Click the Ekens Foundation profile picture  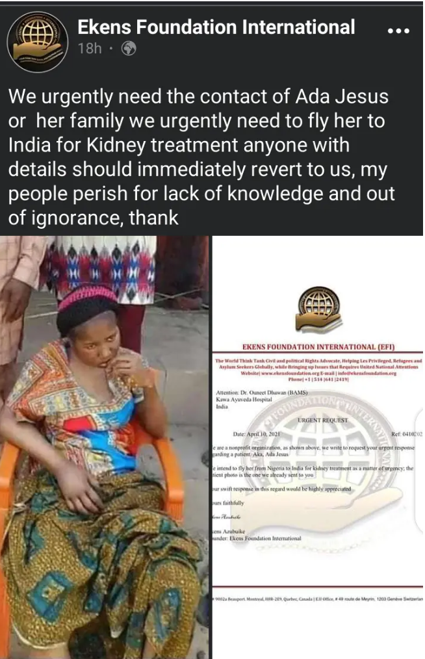[x=38, y=42]
